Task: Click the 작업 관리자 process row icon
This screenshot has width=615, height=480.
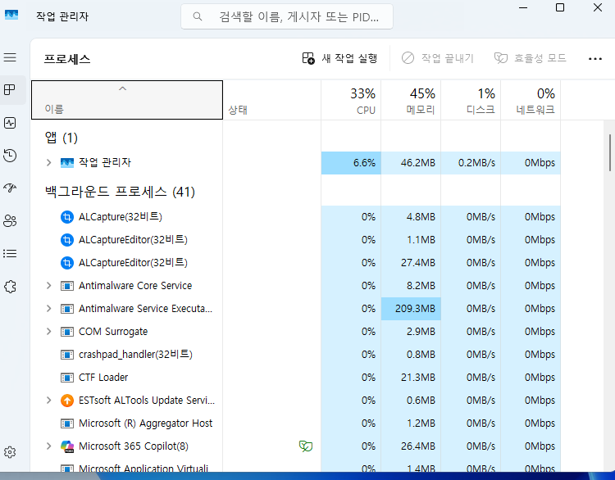Action: (x=67, y=163)
